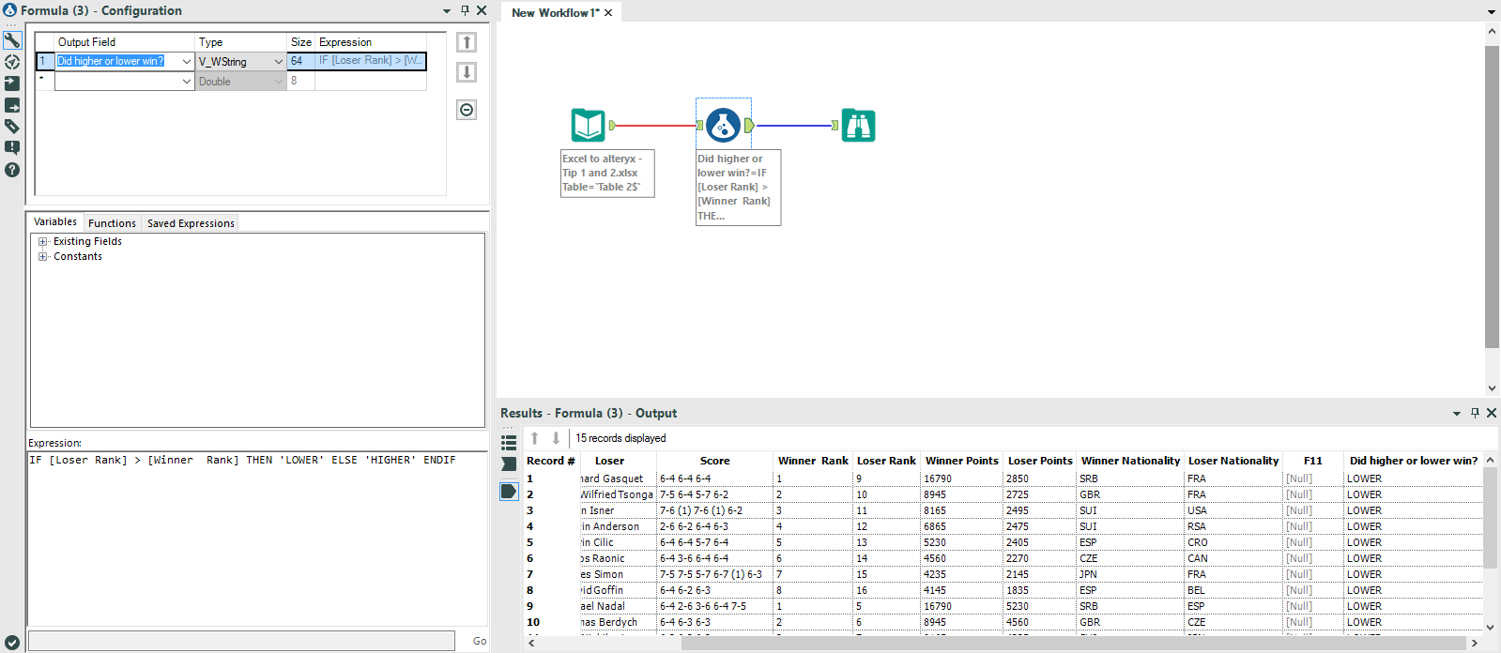Viewport: 1501px width, 653px height.
Task: Open the Saved Expressions tab
Action: pyautogui.click(x=191, y=223)
